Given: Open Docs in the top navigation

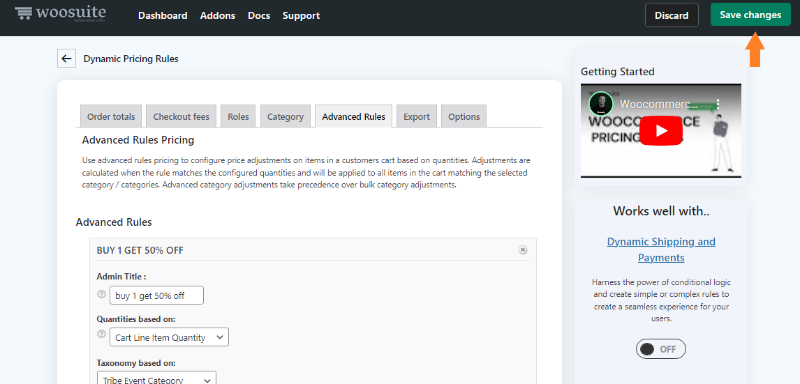Looking at the screenshot, I should [259, 15].
